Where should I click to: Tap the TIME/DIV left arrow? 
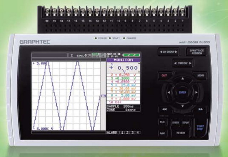point(175,63)
